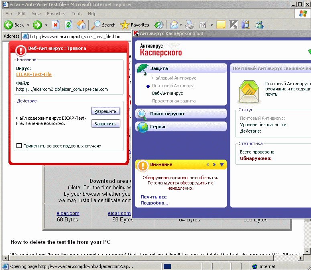
Task: Click the red alert exclamation icon
Action: (21, 51)
